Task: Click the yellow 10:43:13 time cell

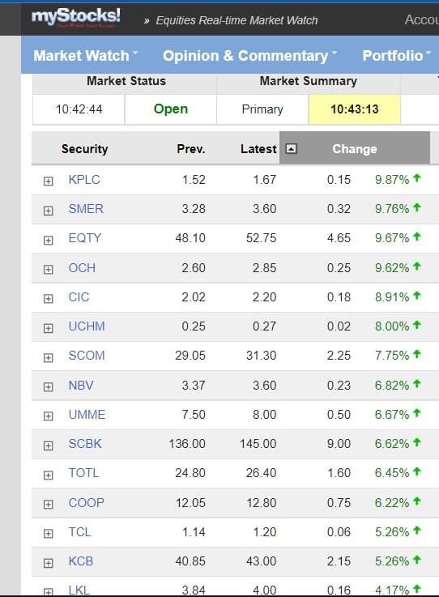Action: point(354,109)
